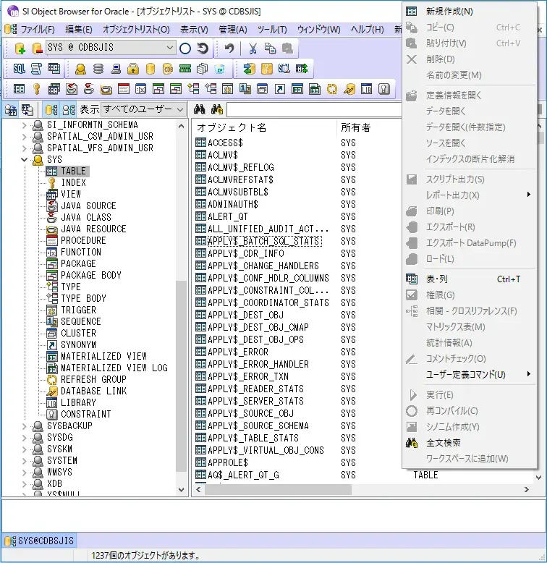547x563 pixels.
Task: Click the Java coffee cup toolbar icon
Action: 72,89
